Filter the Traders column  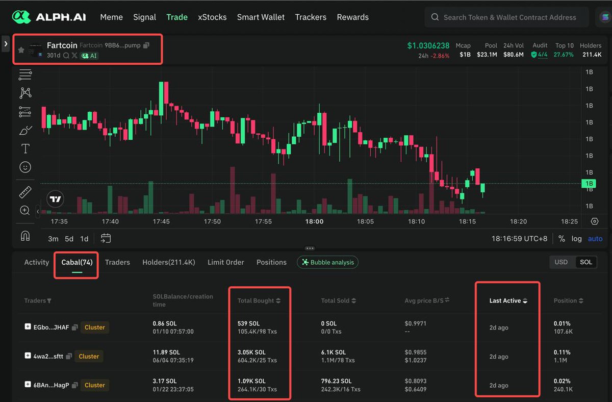[49, 301]
